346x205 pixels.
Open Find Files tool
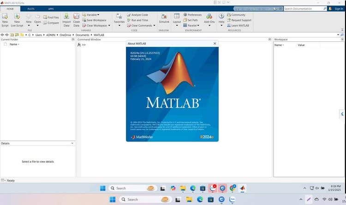(51, 17)
